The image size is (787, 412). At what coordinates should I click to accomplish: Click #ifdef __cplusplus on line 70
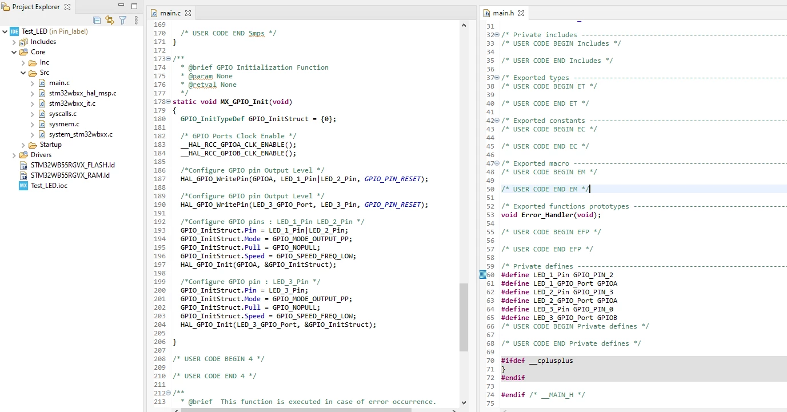coord(537,361)
